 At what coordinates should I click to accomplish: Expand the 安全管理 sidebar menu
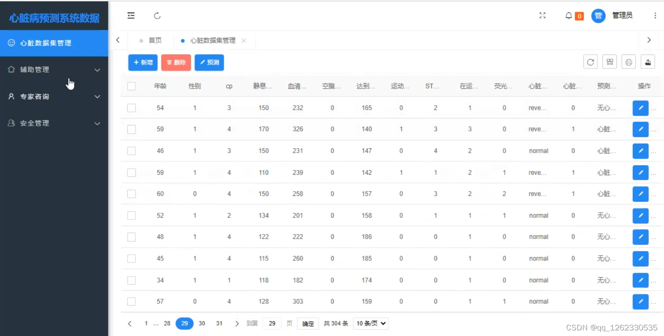[x=54, y=123]
